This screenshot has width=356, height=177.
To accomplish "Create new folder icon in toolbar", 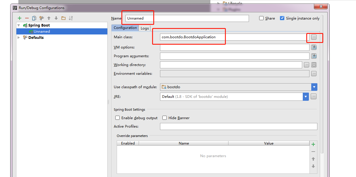I will point(63,18).
